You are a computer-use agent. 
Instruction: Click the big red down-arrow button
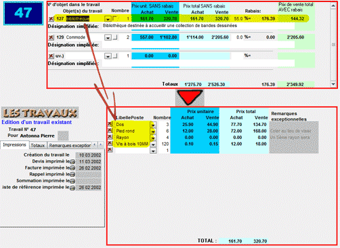point(190,98)
